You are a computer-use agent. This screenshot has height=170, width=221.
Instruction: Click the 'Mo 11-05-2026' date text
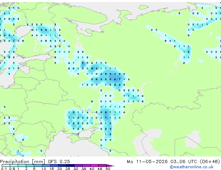[x=147, y=162]
